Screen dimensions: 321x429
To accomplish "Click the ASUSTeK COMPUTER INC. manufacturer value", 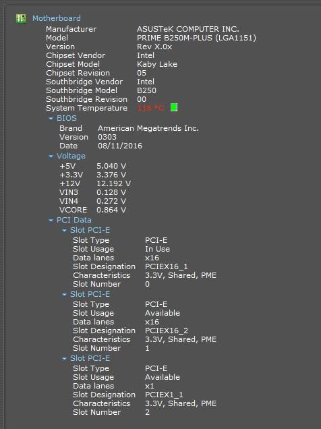I will pos(188,29).
